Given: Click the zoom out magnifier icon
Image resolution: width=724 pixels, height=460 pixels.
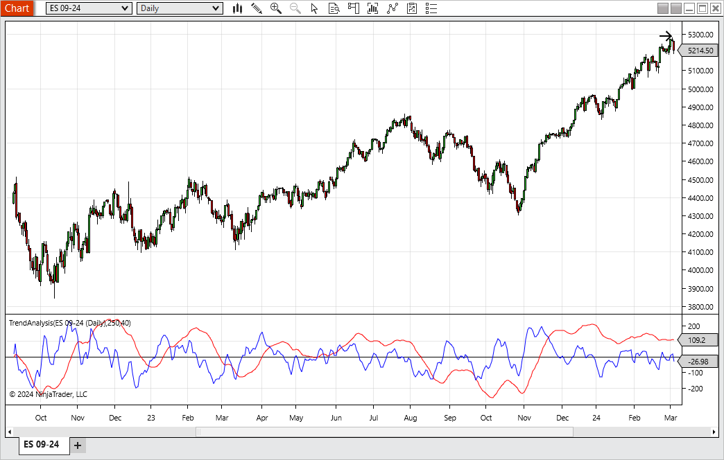Looking at the screenshot, I should click(295, 8).
